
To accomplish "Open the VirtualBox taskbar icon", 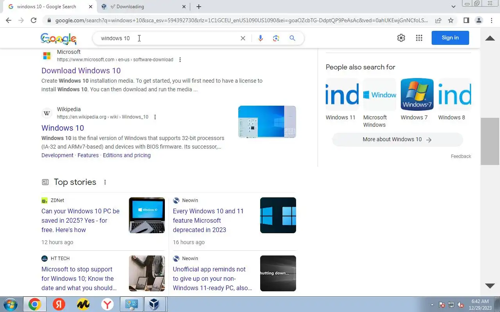I will [x=155, y=305].
